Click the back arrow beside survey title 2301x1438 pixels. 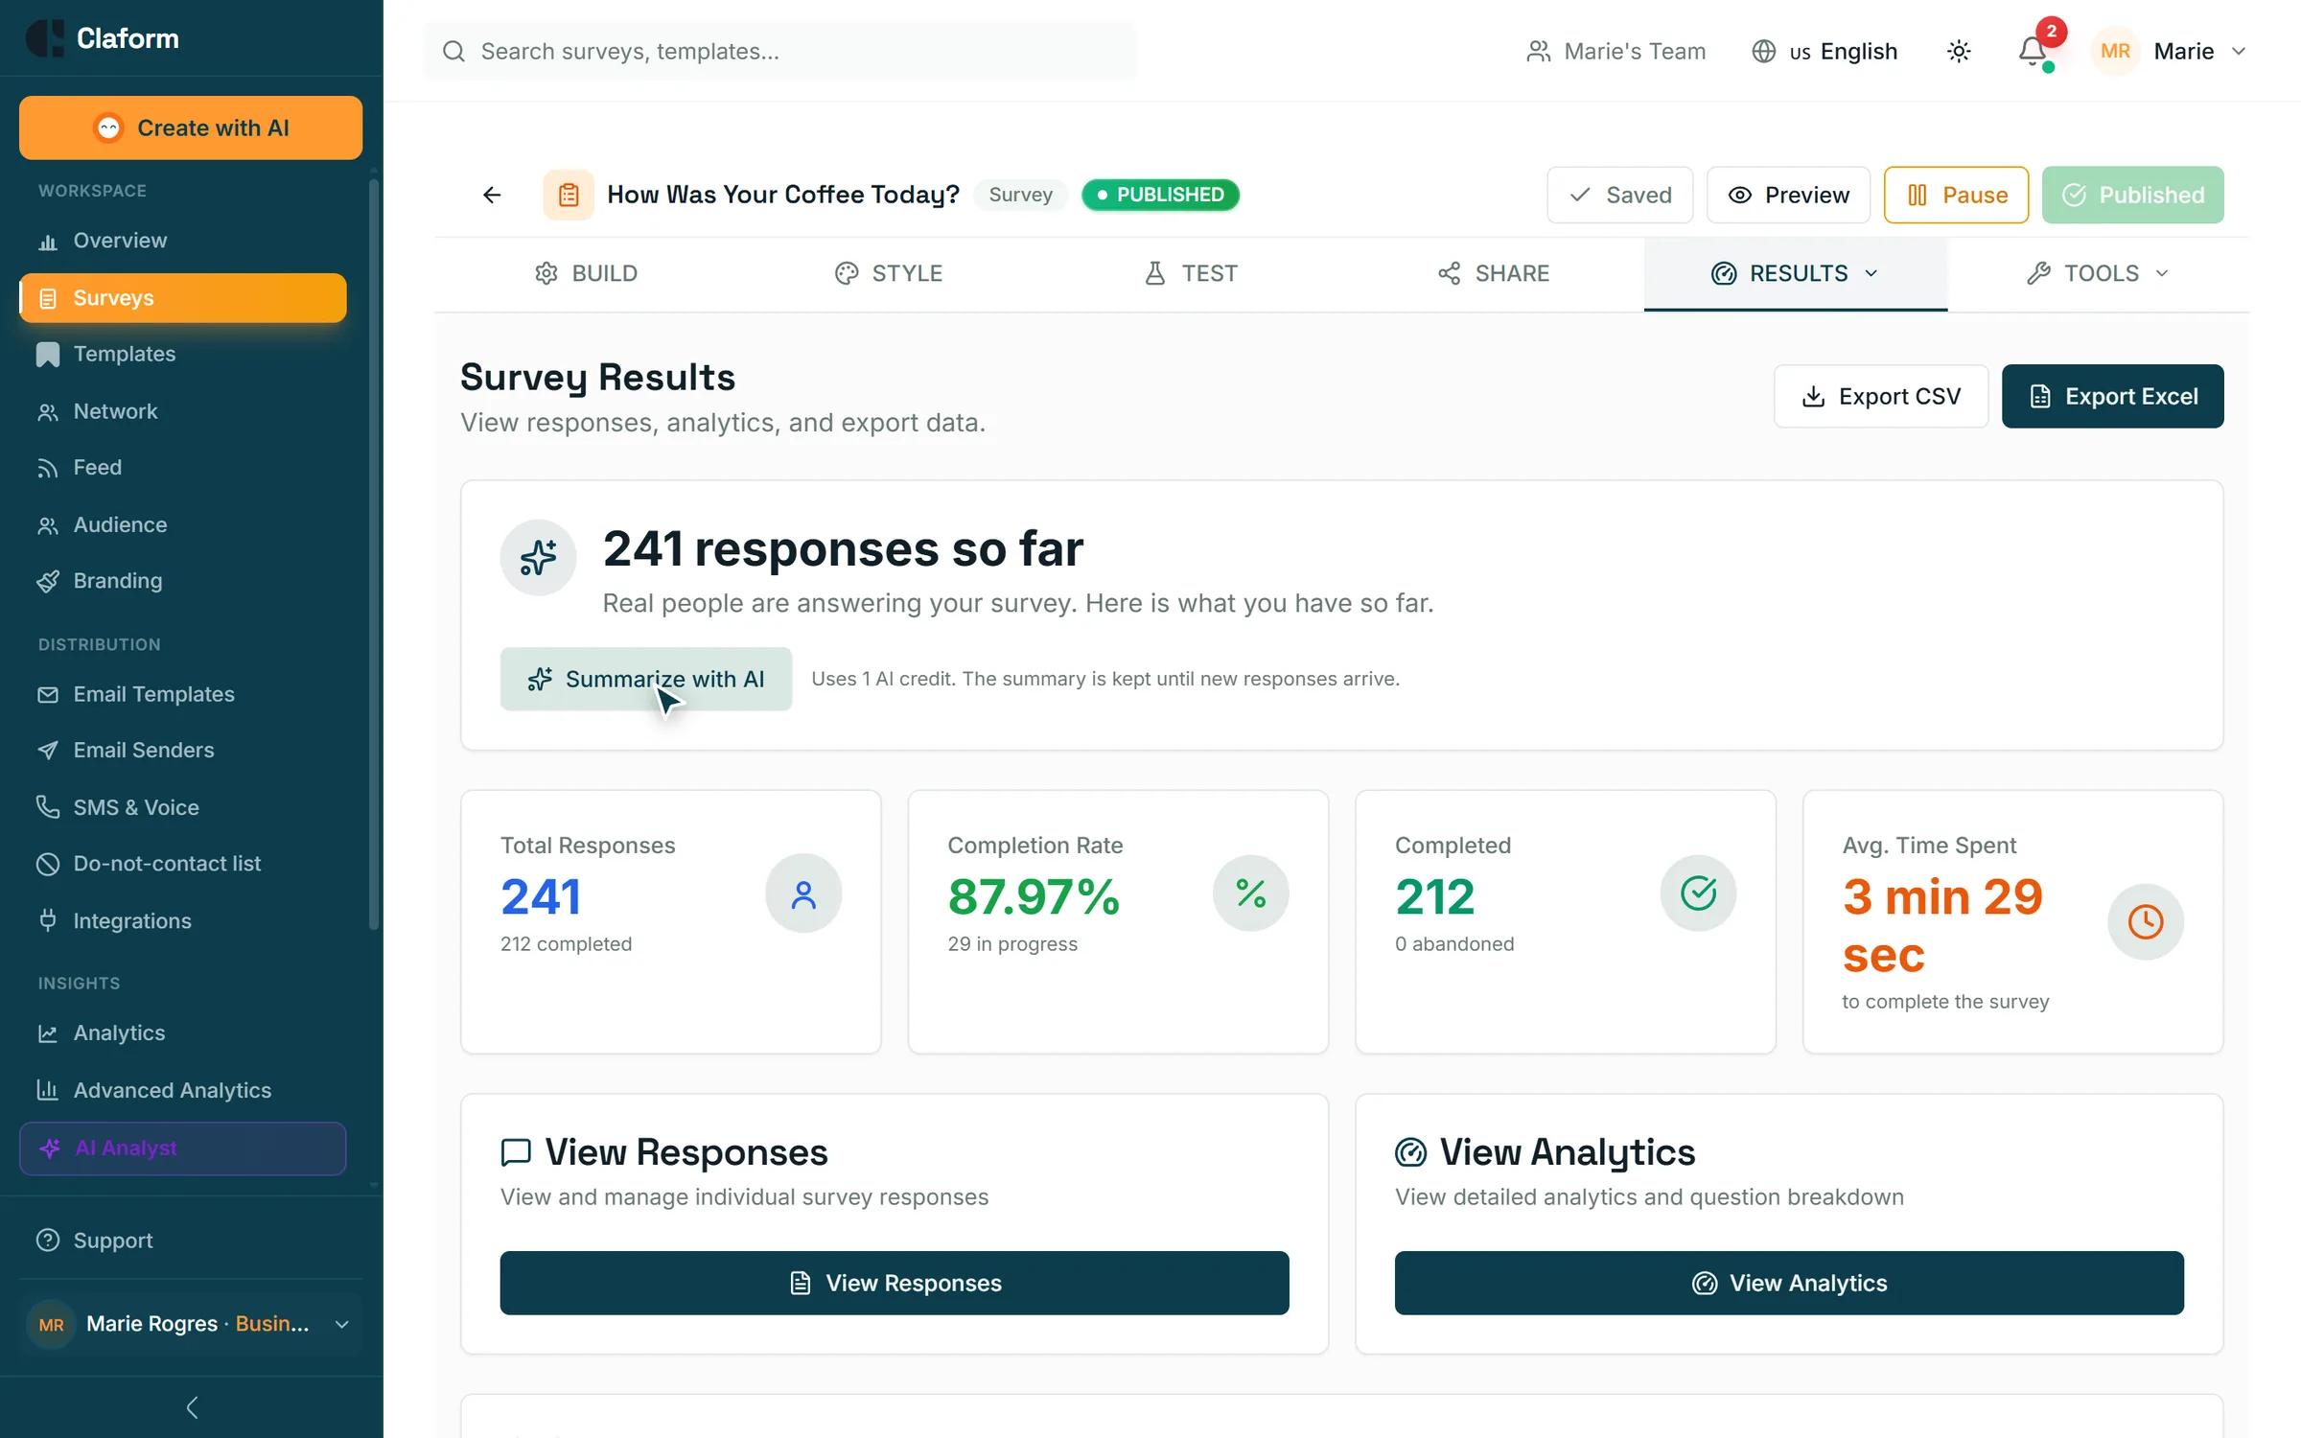click(x=492, y=196)
